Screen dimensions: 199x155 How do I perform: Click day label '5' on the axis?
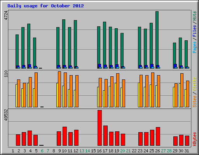click(36, 151)
